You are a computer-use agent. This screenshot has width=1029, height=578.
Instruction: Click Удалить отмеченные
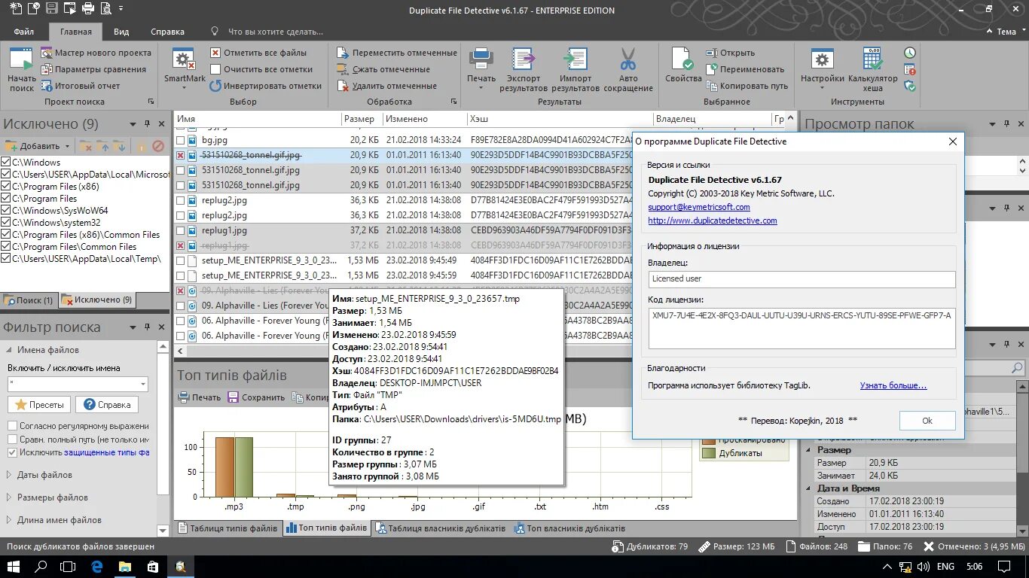tap(387, 86)
